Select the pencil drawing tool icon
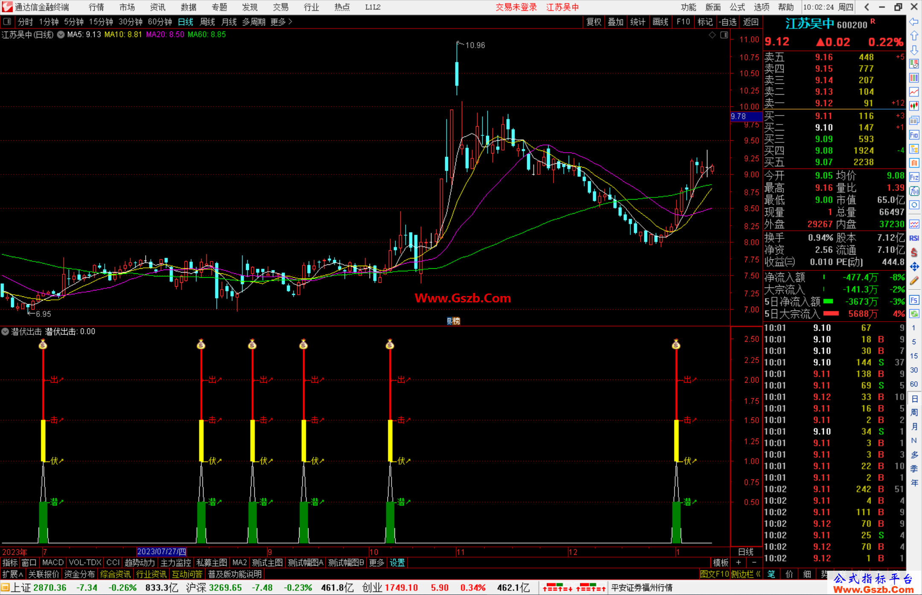The height and width of the screenshot is (595, 922). click(914, 281)
